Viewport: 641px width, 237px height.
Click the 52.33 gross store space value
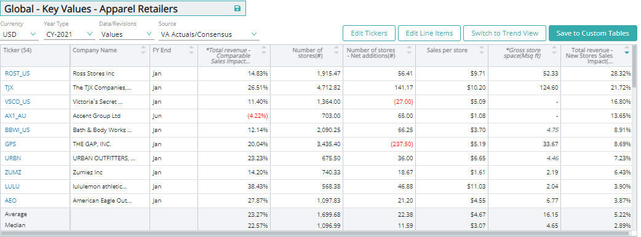pyautogui.click(x=551, y=74)
